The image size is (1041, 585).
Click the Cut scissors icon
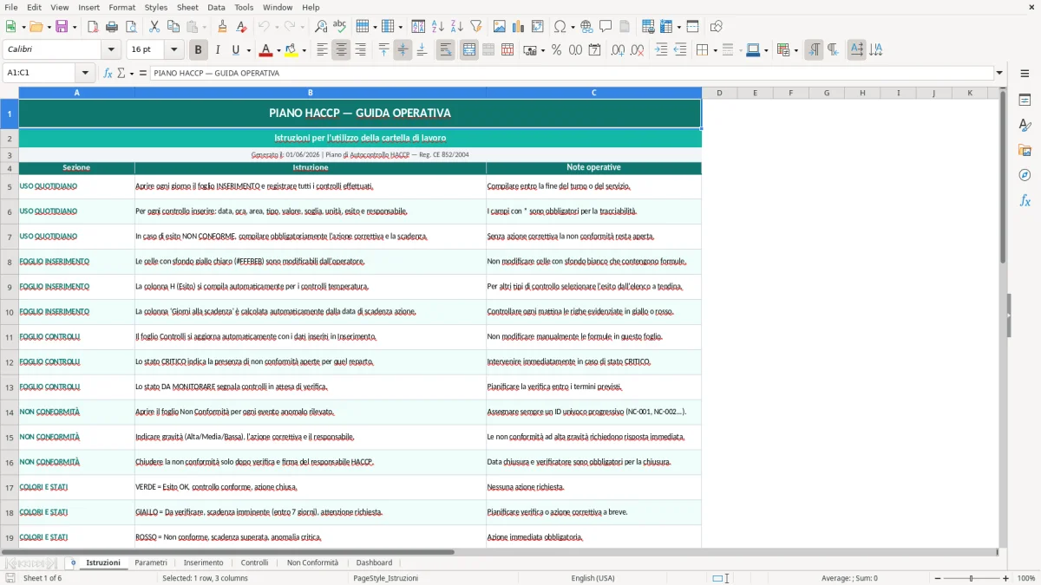154,27
